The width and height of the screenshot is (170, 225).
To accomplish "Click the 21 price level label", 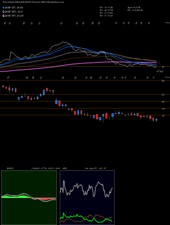I will (x=163, y=95).
